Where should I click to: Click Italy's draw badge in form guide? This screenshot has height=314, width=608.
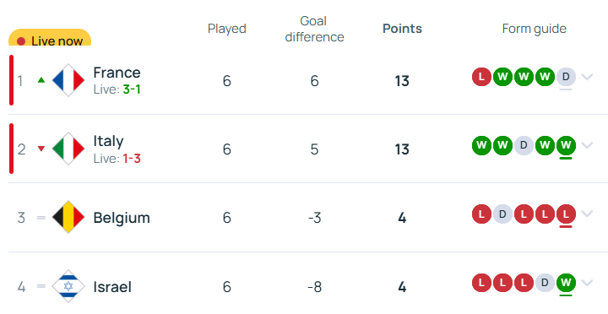click(x=524, y=145)
